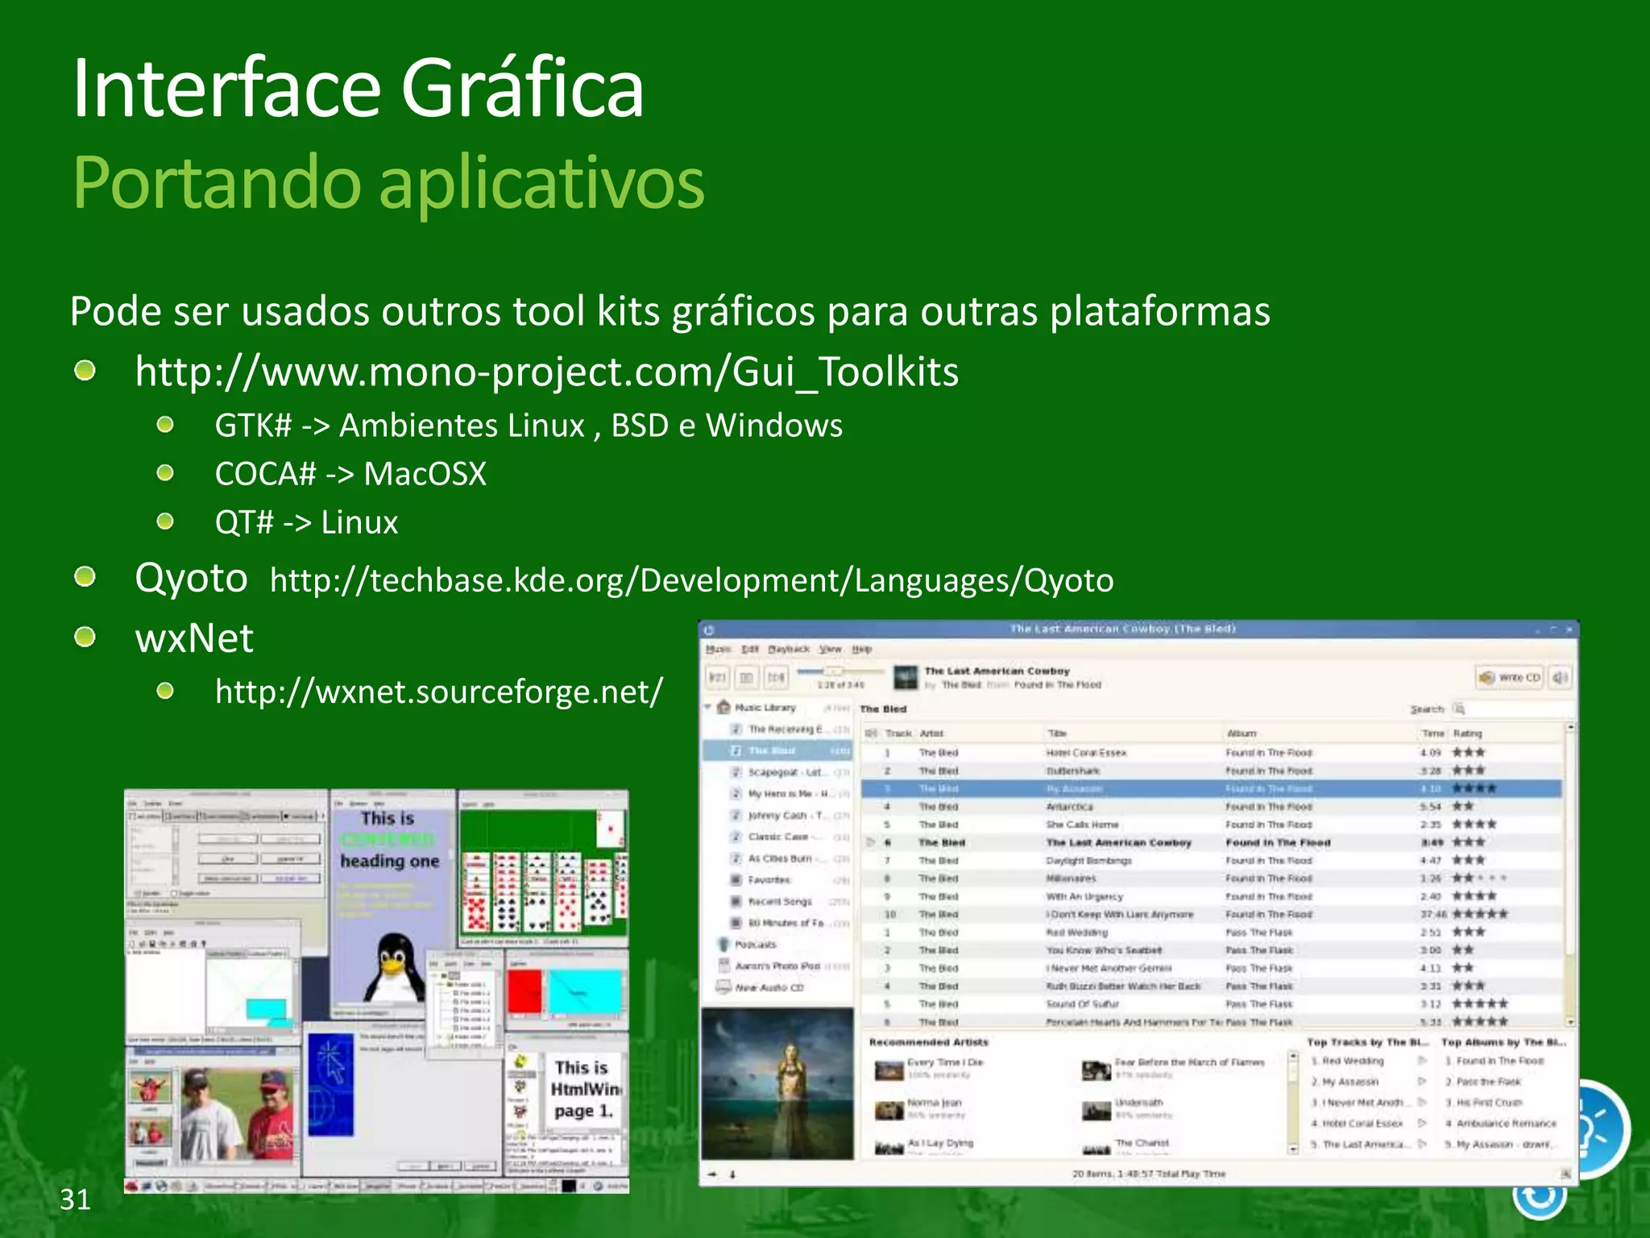Open the Podcasts source icon
1650x1238 pixels.
(723, 944)
